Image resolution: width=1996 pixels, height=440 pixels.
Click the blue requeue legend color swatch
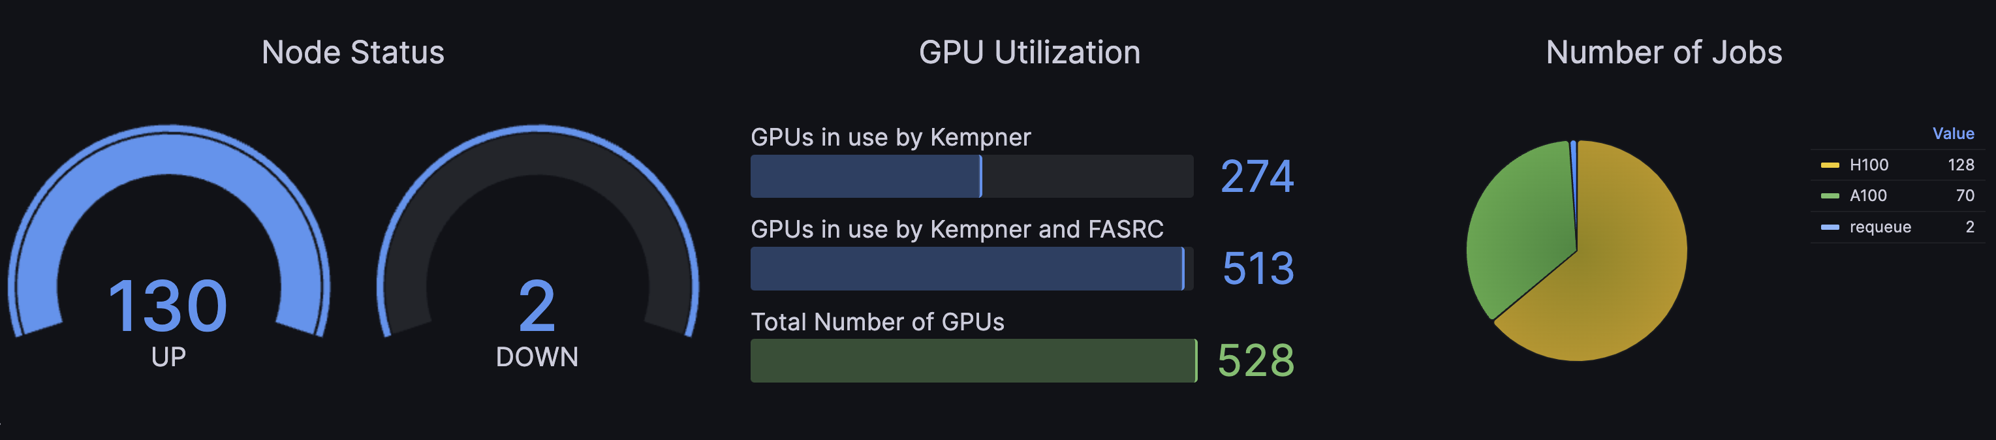click(x=1830, y=227)
